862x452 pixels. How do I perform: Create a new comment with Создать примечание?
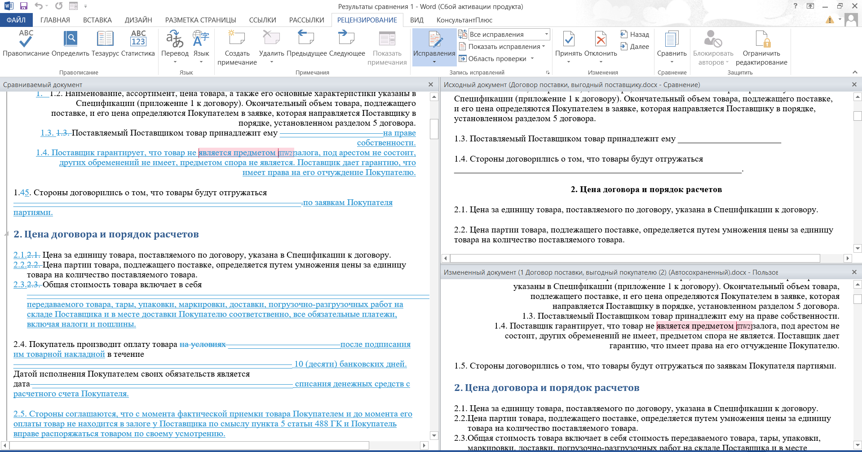(237, 48)
